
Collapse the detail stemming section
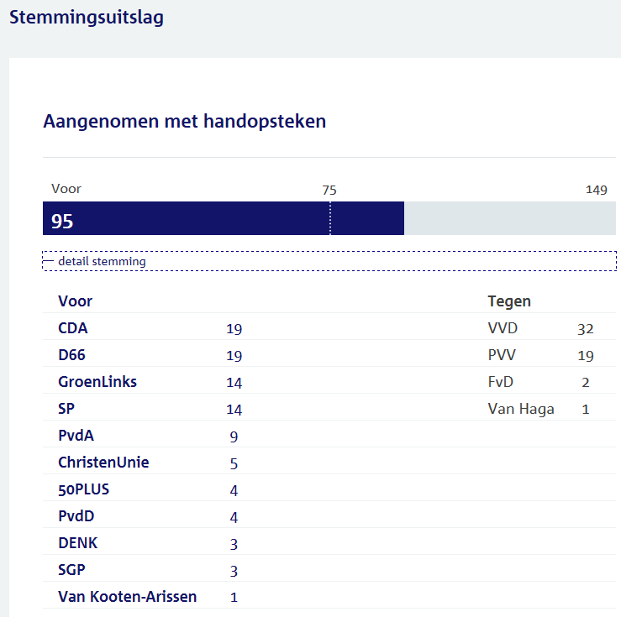point(102,261)
